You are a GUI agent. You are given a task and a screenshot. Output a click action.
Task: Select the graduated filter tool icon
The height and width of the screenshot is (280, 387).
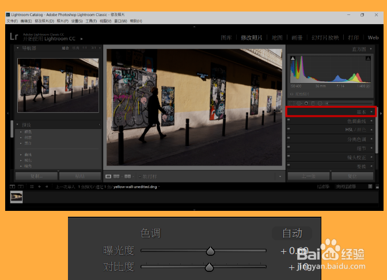[x=313, y=104]
